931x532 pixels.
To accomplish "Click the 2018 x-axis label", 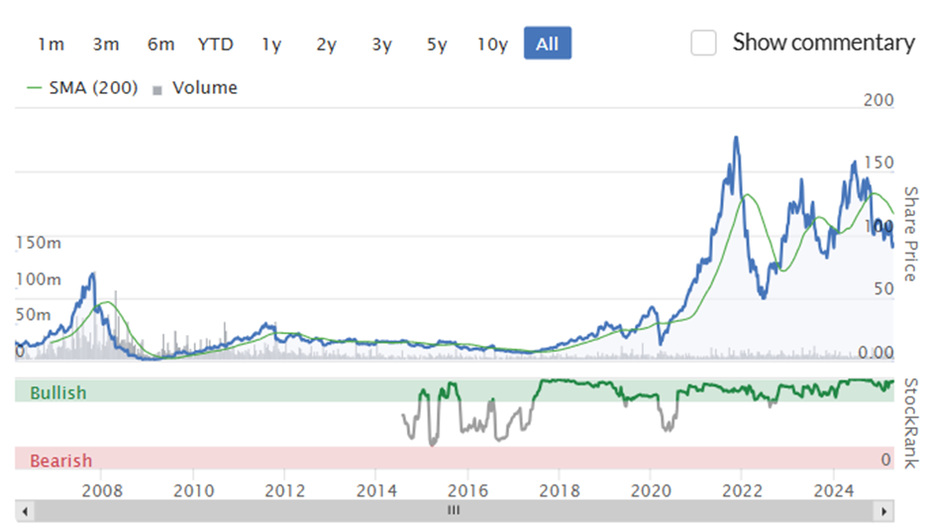I will (x=560, y=491).
